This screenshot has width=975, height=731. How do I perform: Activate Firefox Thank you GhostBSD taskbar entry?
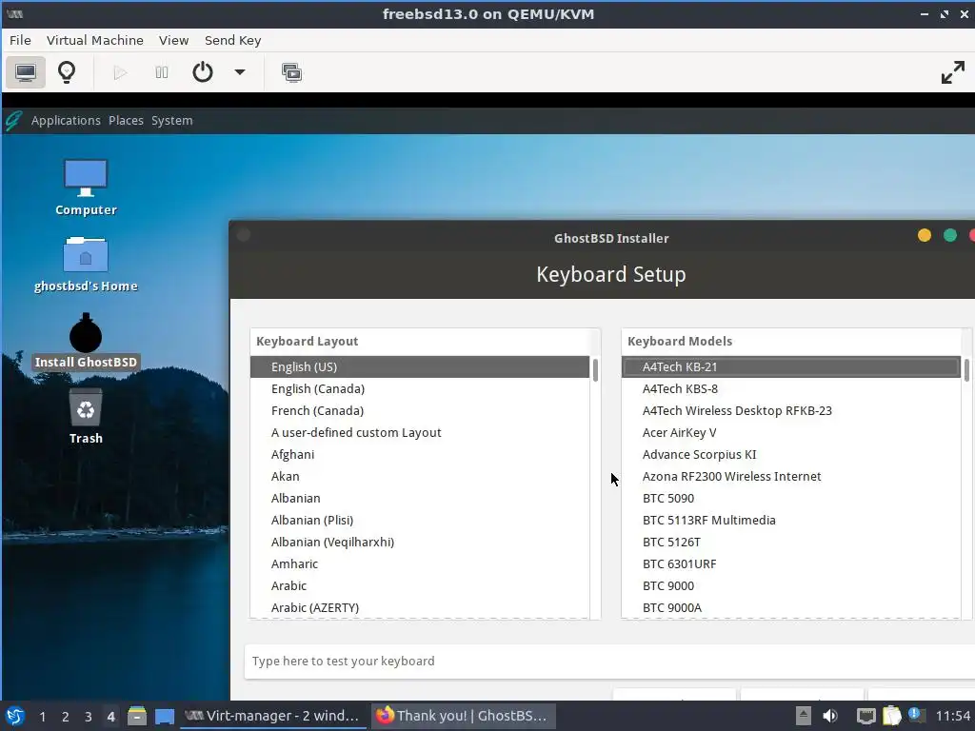coord(463,716)
